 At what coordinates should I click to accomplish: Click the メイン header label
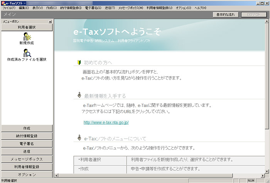[x=10, y=14]
